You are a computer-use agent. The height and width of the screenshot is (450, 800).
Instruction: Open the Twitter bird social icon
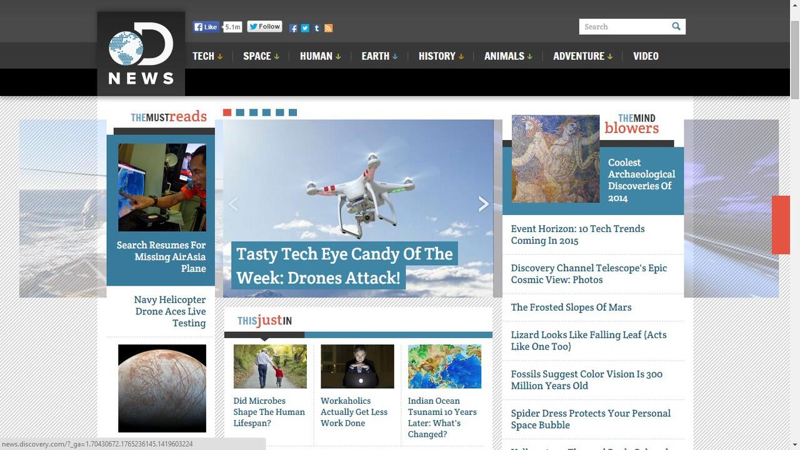pos(305,28)
